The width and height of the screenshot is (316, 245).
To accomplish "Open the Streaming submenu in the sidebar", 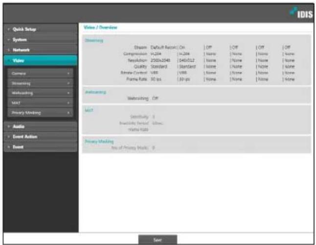I will coord(40,83).
